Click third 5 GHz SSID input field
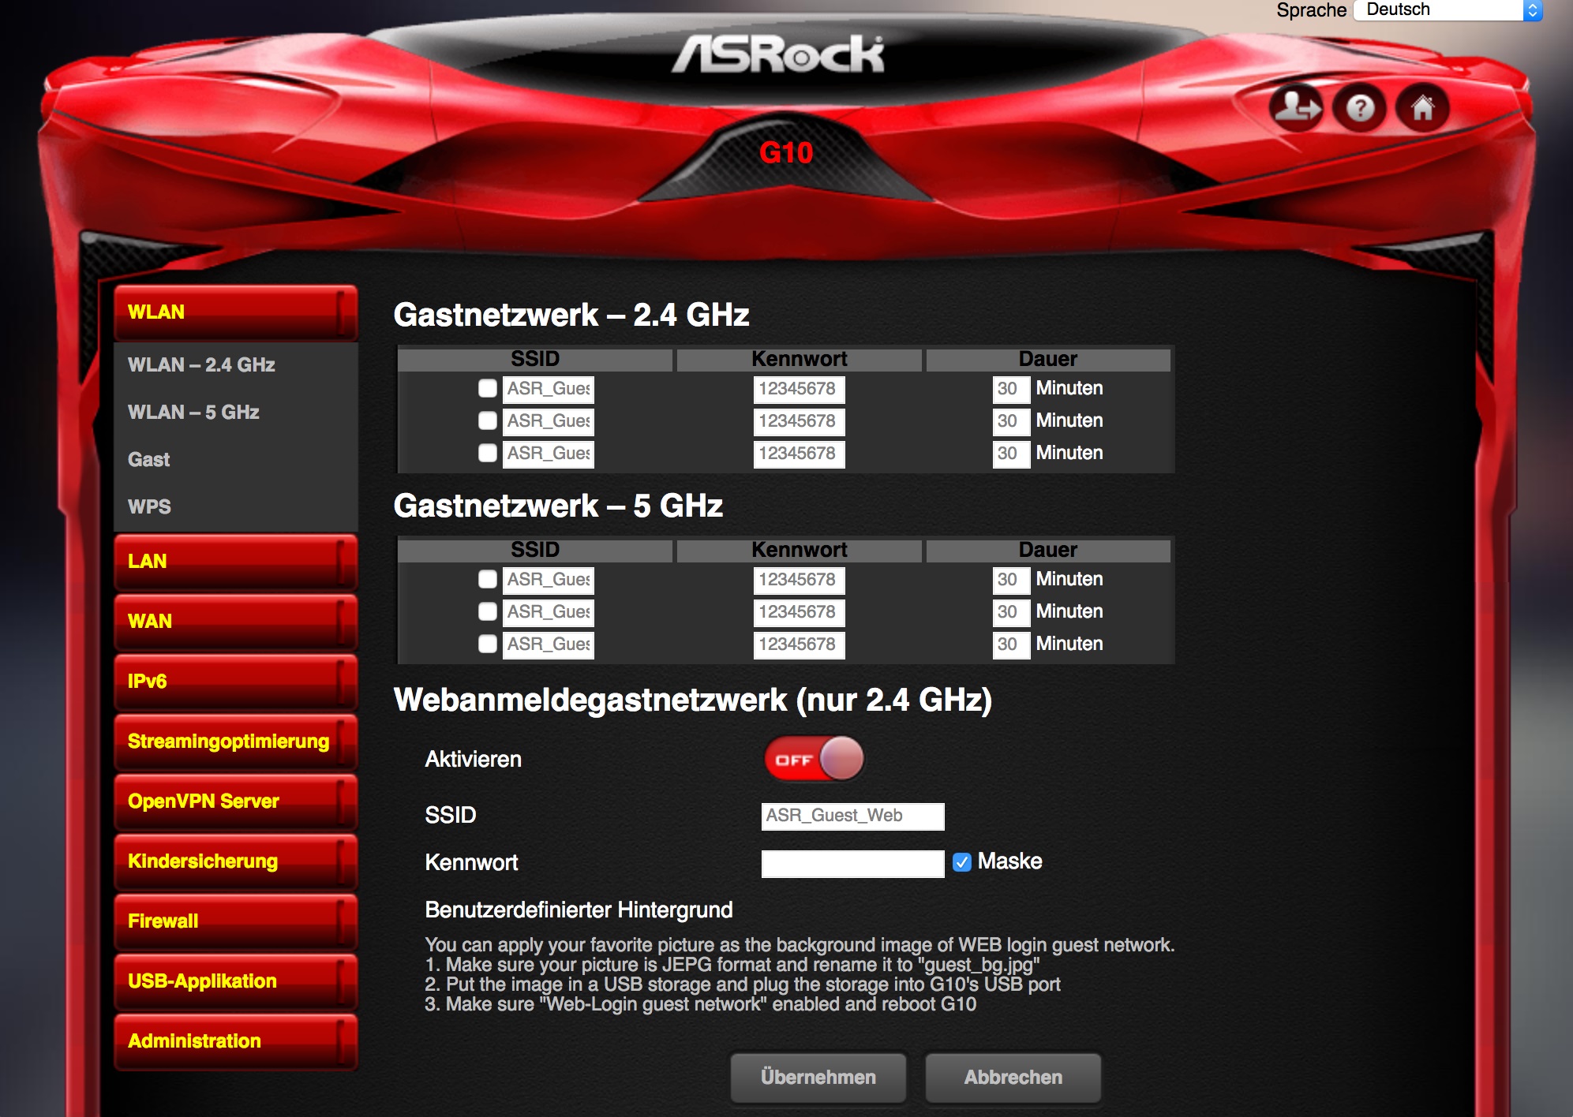 549,644
